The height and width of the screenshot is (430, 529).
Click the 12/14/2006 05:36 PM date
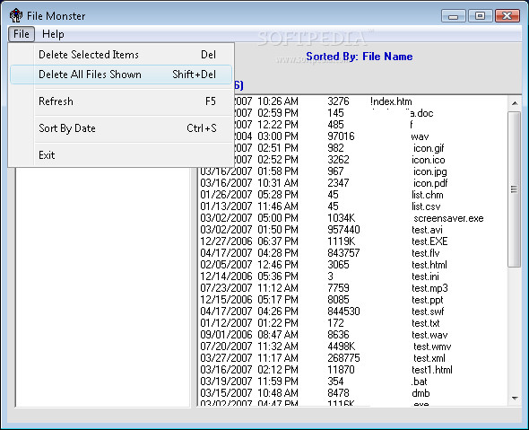coord(249,276)
